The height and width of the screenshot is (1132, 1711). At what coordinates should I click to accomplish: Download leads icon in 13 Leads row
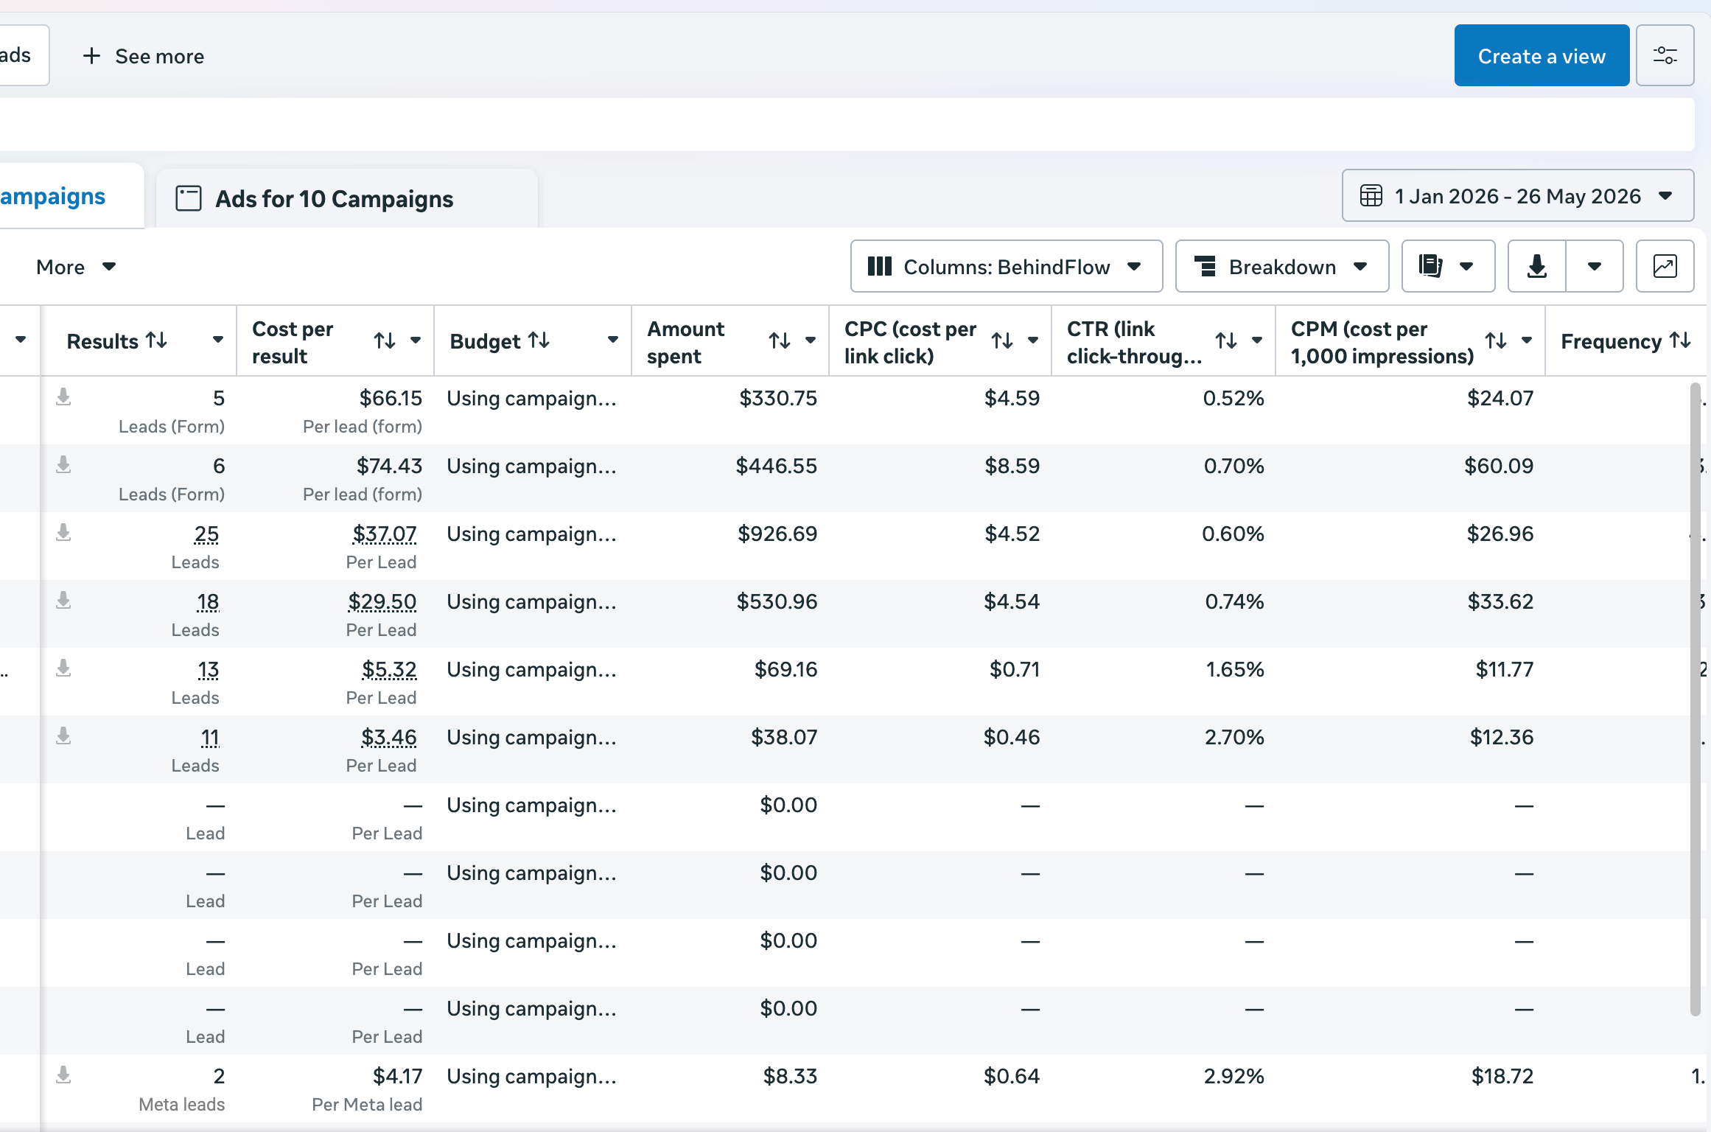pos(64,668)
